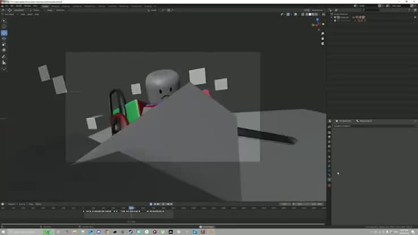This screenshot has height=235, width=418.
Task: Open the outliner filter dropdown
Action: (410, 10)
